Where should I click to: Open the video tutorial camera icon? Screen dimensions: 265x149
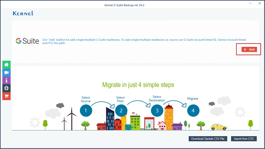point(6,72)
